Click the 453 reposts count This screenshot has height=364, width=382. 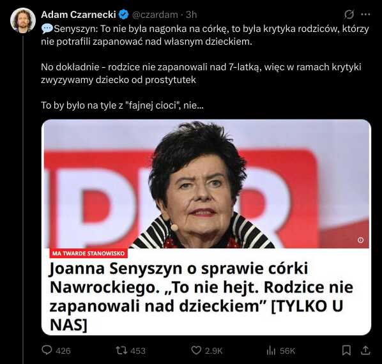tap(138, 351)
